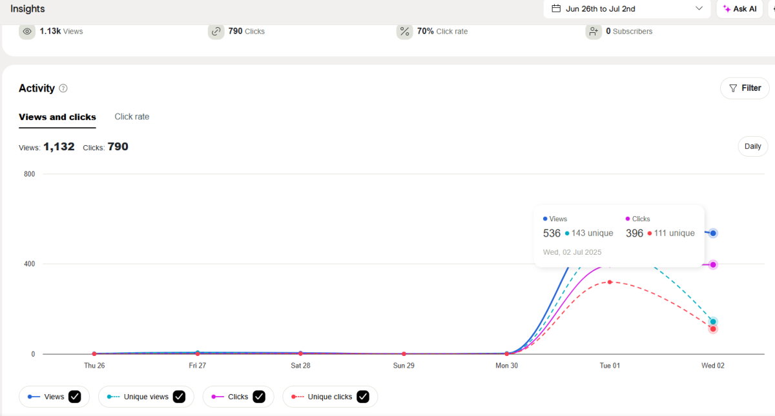Click the link icon beside 790 Clicks

coord(216,31)
